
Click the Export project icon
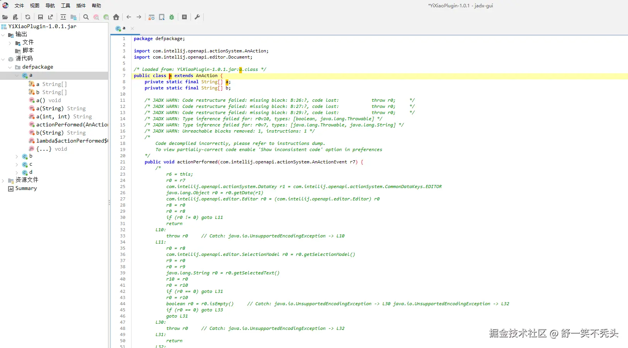(51, 17)
